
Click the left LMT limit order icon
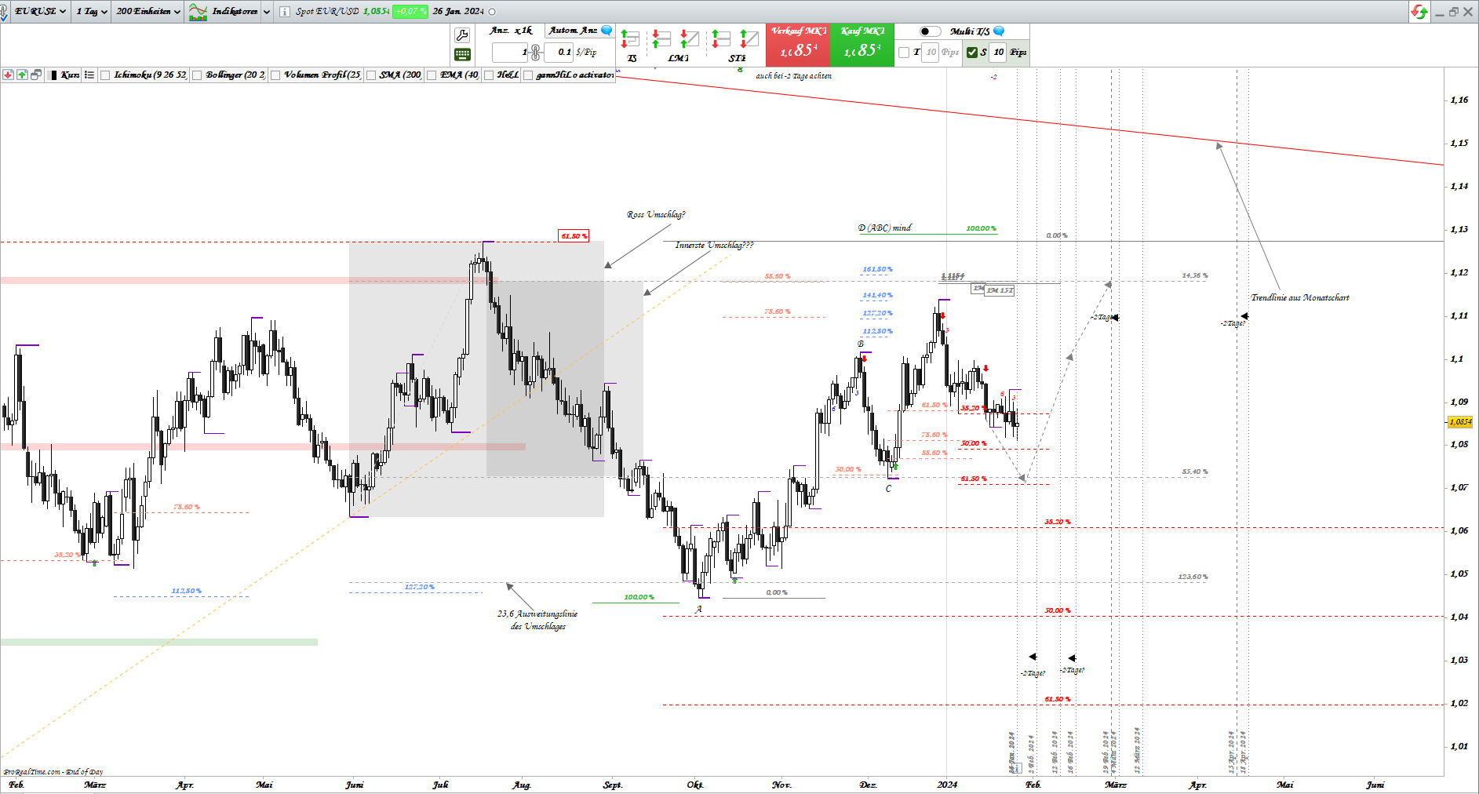(661, 38)
